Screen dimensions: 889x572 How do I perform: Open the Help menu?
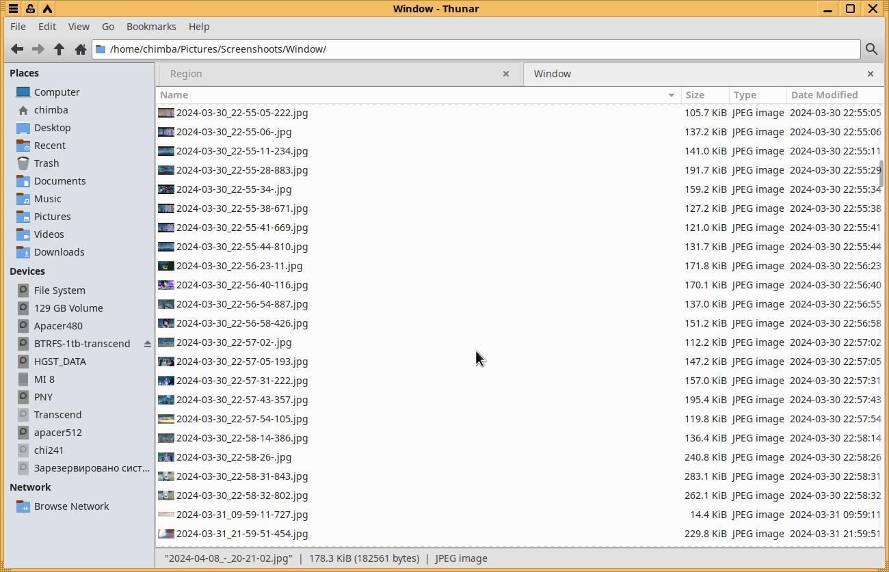[199, 27]
